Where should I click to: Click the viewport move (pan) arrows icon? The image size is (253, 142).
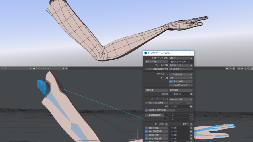coord(242,68)
